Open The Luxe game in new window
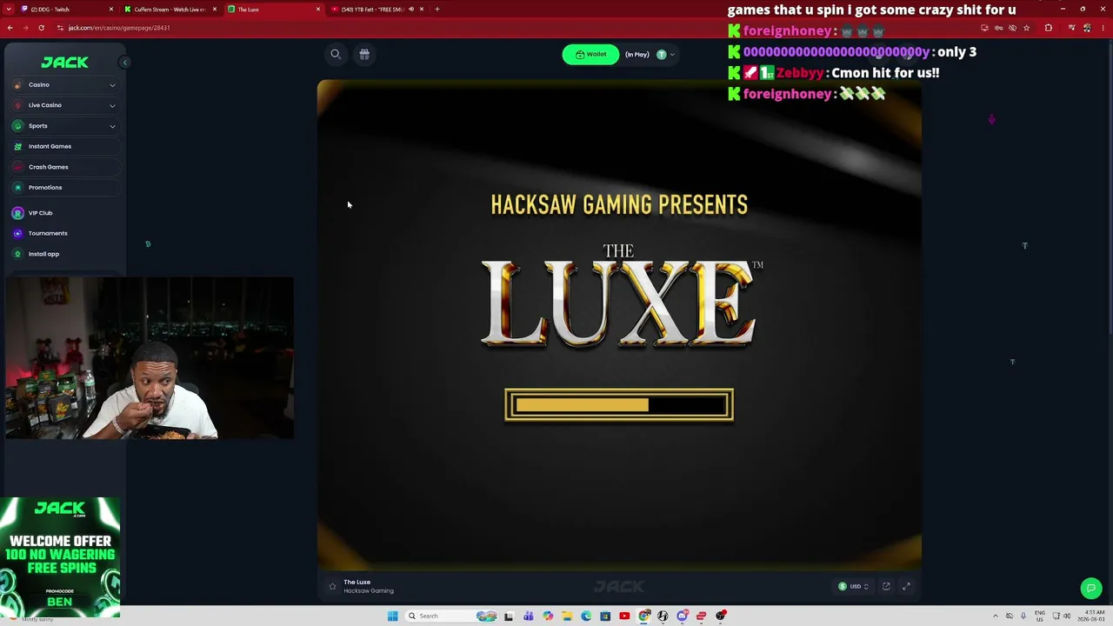The image size is (1113, 626). pyautogui.click(x=886, y=587)
